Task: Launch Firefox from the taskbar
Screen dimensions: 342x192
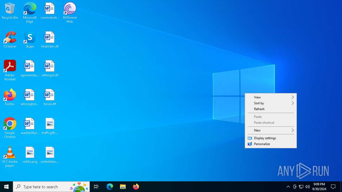Action: [136, 187]
